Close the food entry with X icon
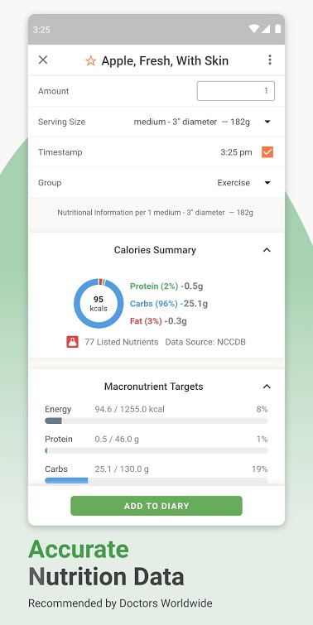The image size is (313, 625). point(43,60)
